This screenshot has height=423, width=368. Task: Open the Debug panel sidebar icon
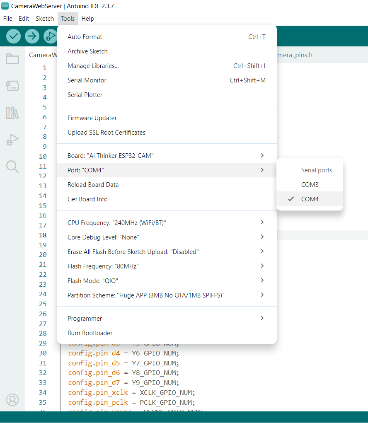[x=12, y=140]
